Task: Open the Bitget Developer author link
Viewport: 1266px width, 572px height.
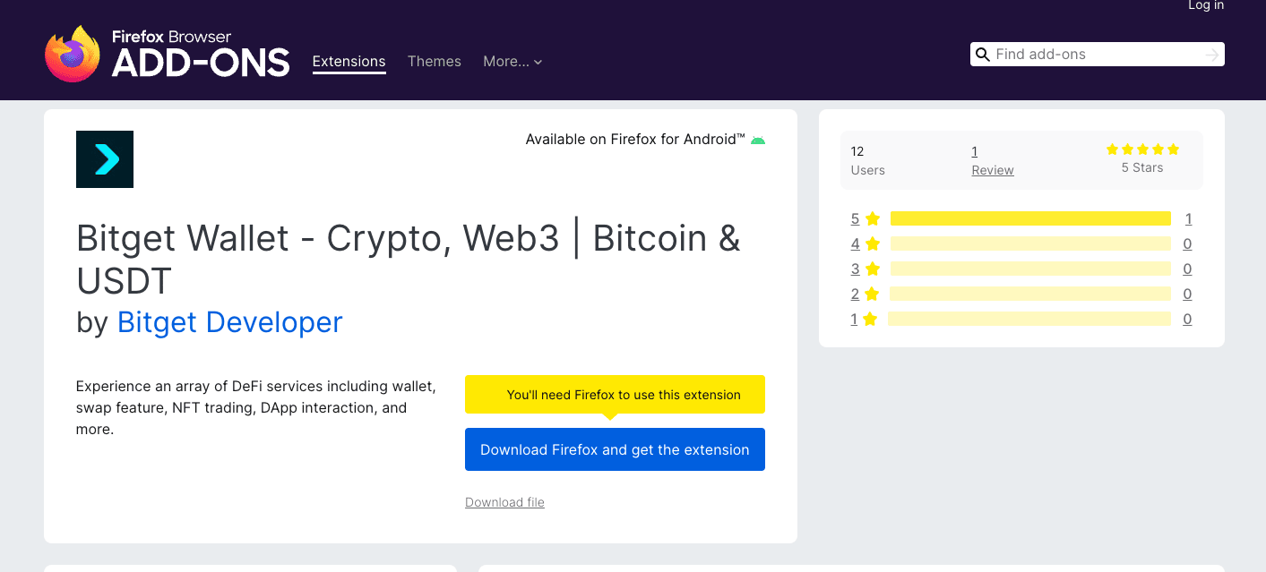Action: 230,322
